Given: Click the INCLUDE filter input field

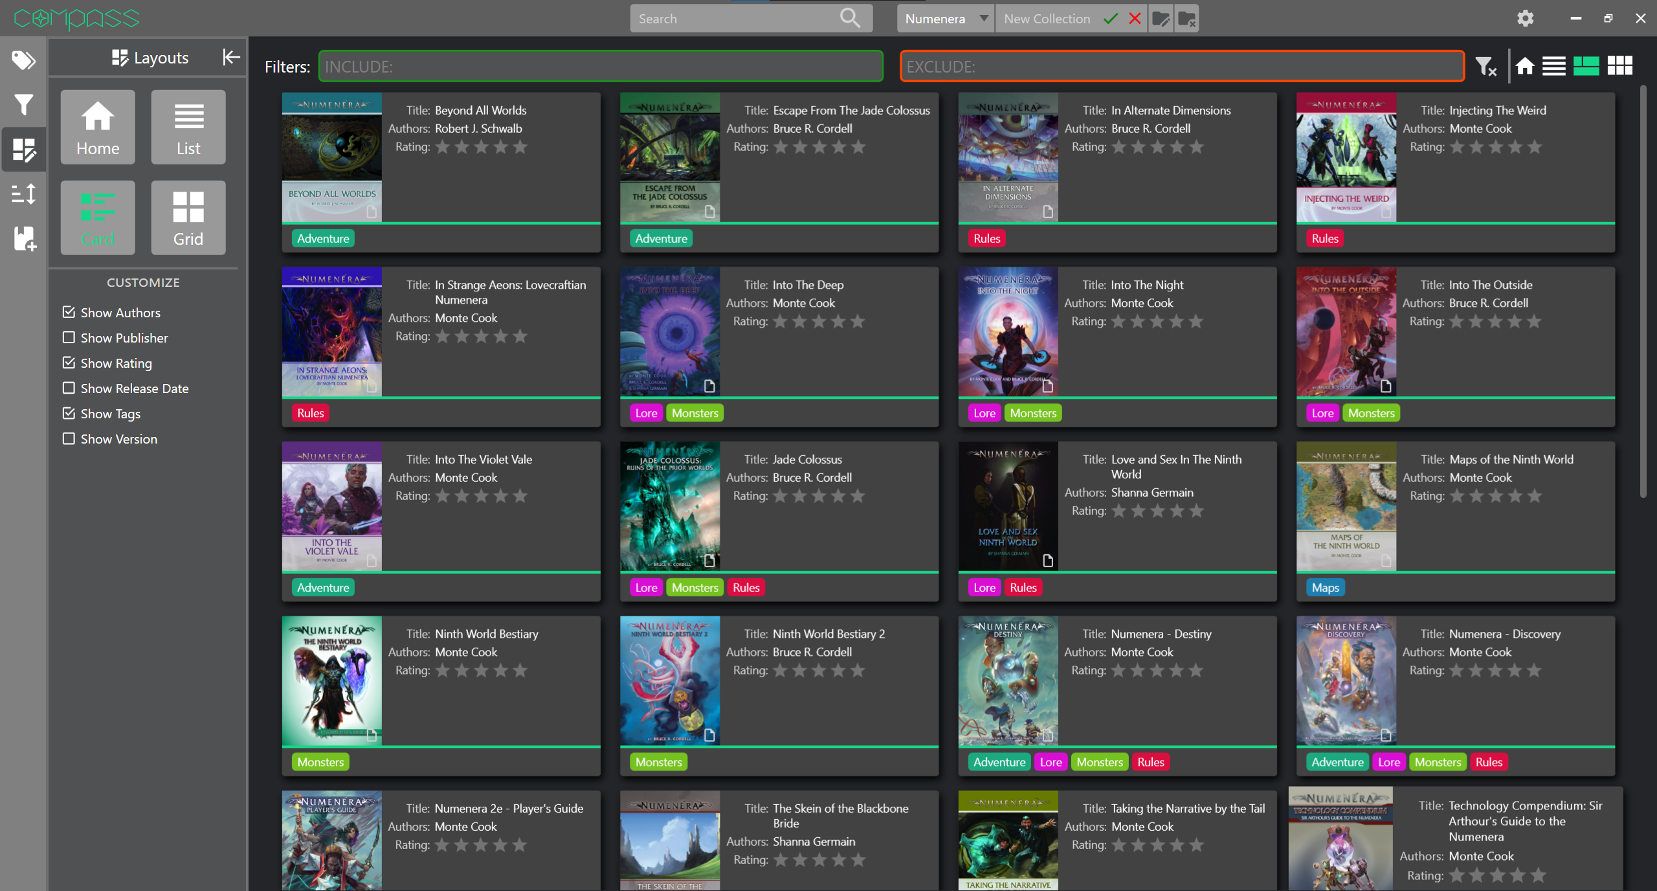Looking at the screenshot, I should tap(601, 66).
